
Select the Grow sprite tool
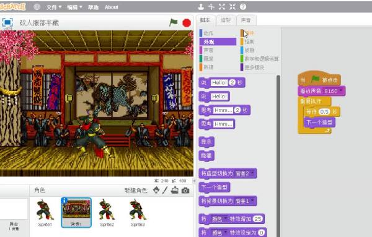click(x=222, y=7)
